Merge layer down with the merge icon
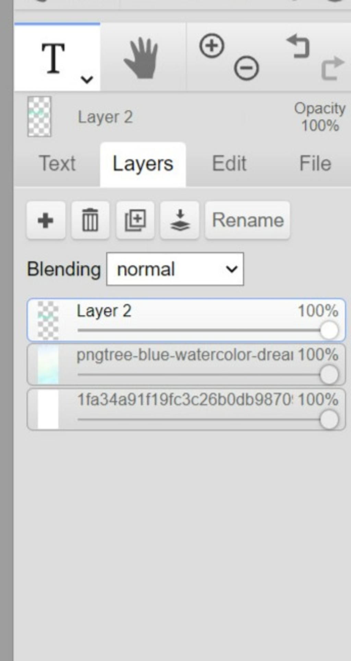351x661 pixels. [180, 220]
